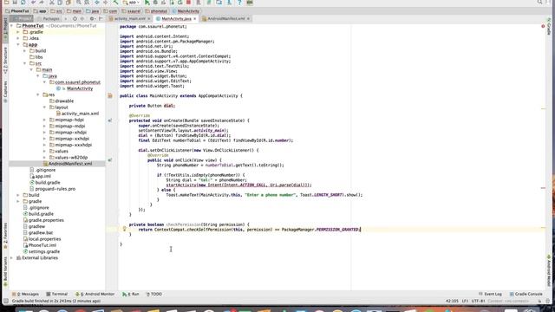
Task: Click the Gradle tab on the right edge
Action: (549, 27)
